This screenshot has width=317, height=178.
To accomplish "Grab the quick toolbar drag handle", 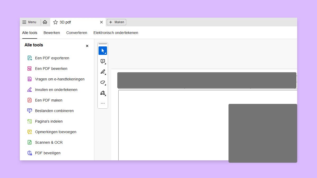I will (x=103, y=44).
